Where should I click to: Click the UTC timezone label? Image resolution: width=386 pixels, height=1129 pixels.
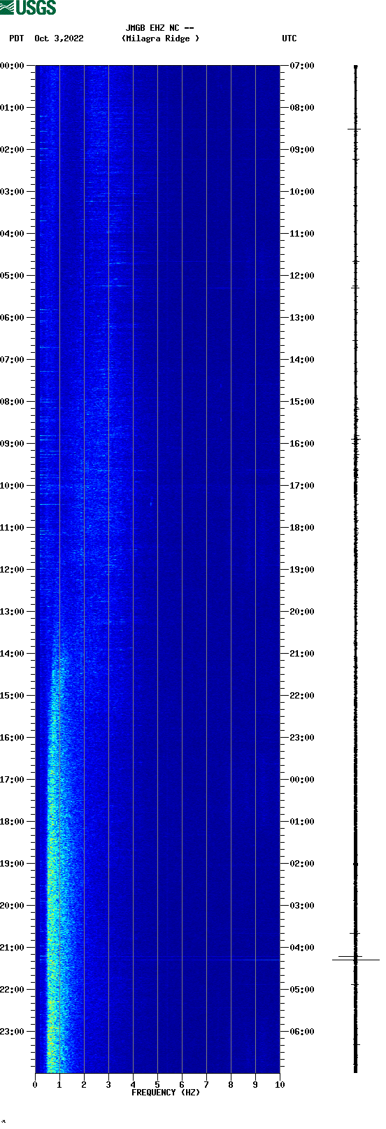click(289, 38)
